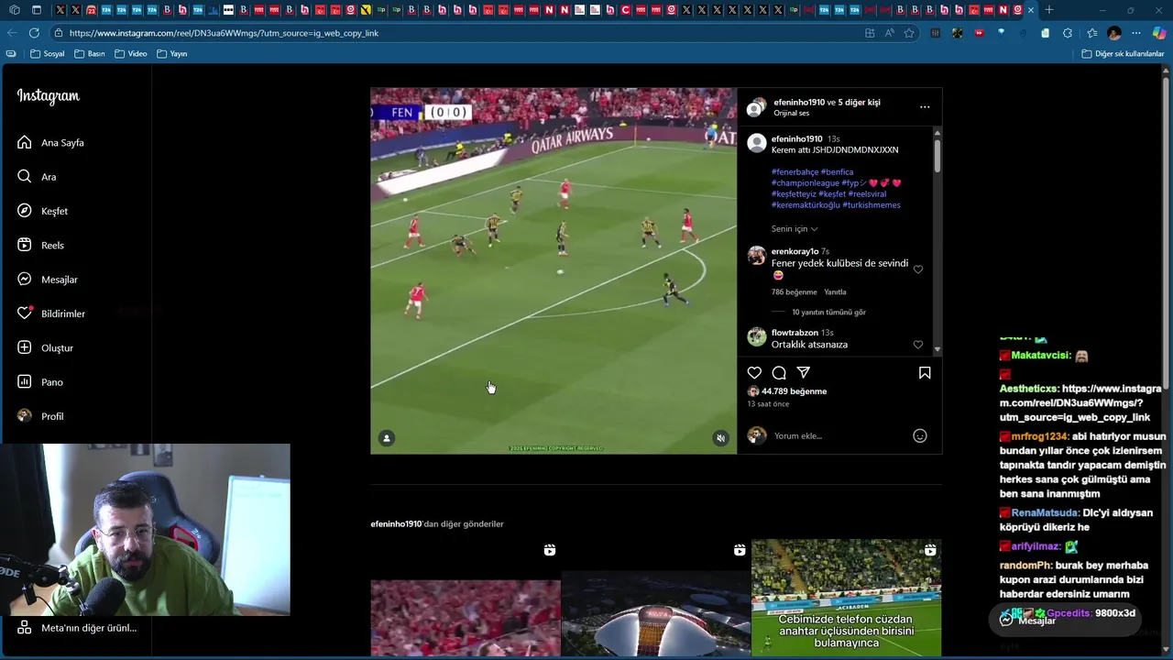Viewport: 1173px width, 660px height.
Task: Add page to favorites star
Action: click(x=909, y=33)
